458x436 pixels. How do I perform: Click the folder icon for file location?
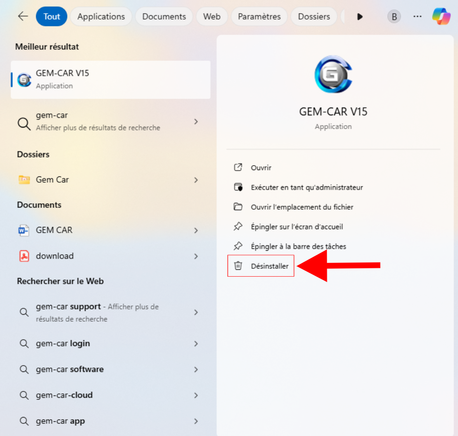click(x=238, y=207)
